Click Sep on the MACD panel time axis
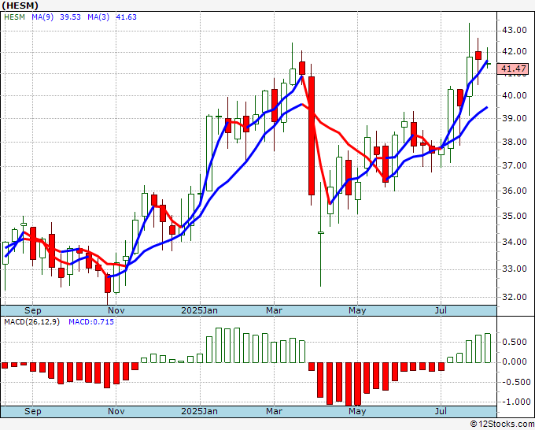 [x=33, y=411]
